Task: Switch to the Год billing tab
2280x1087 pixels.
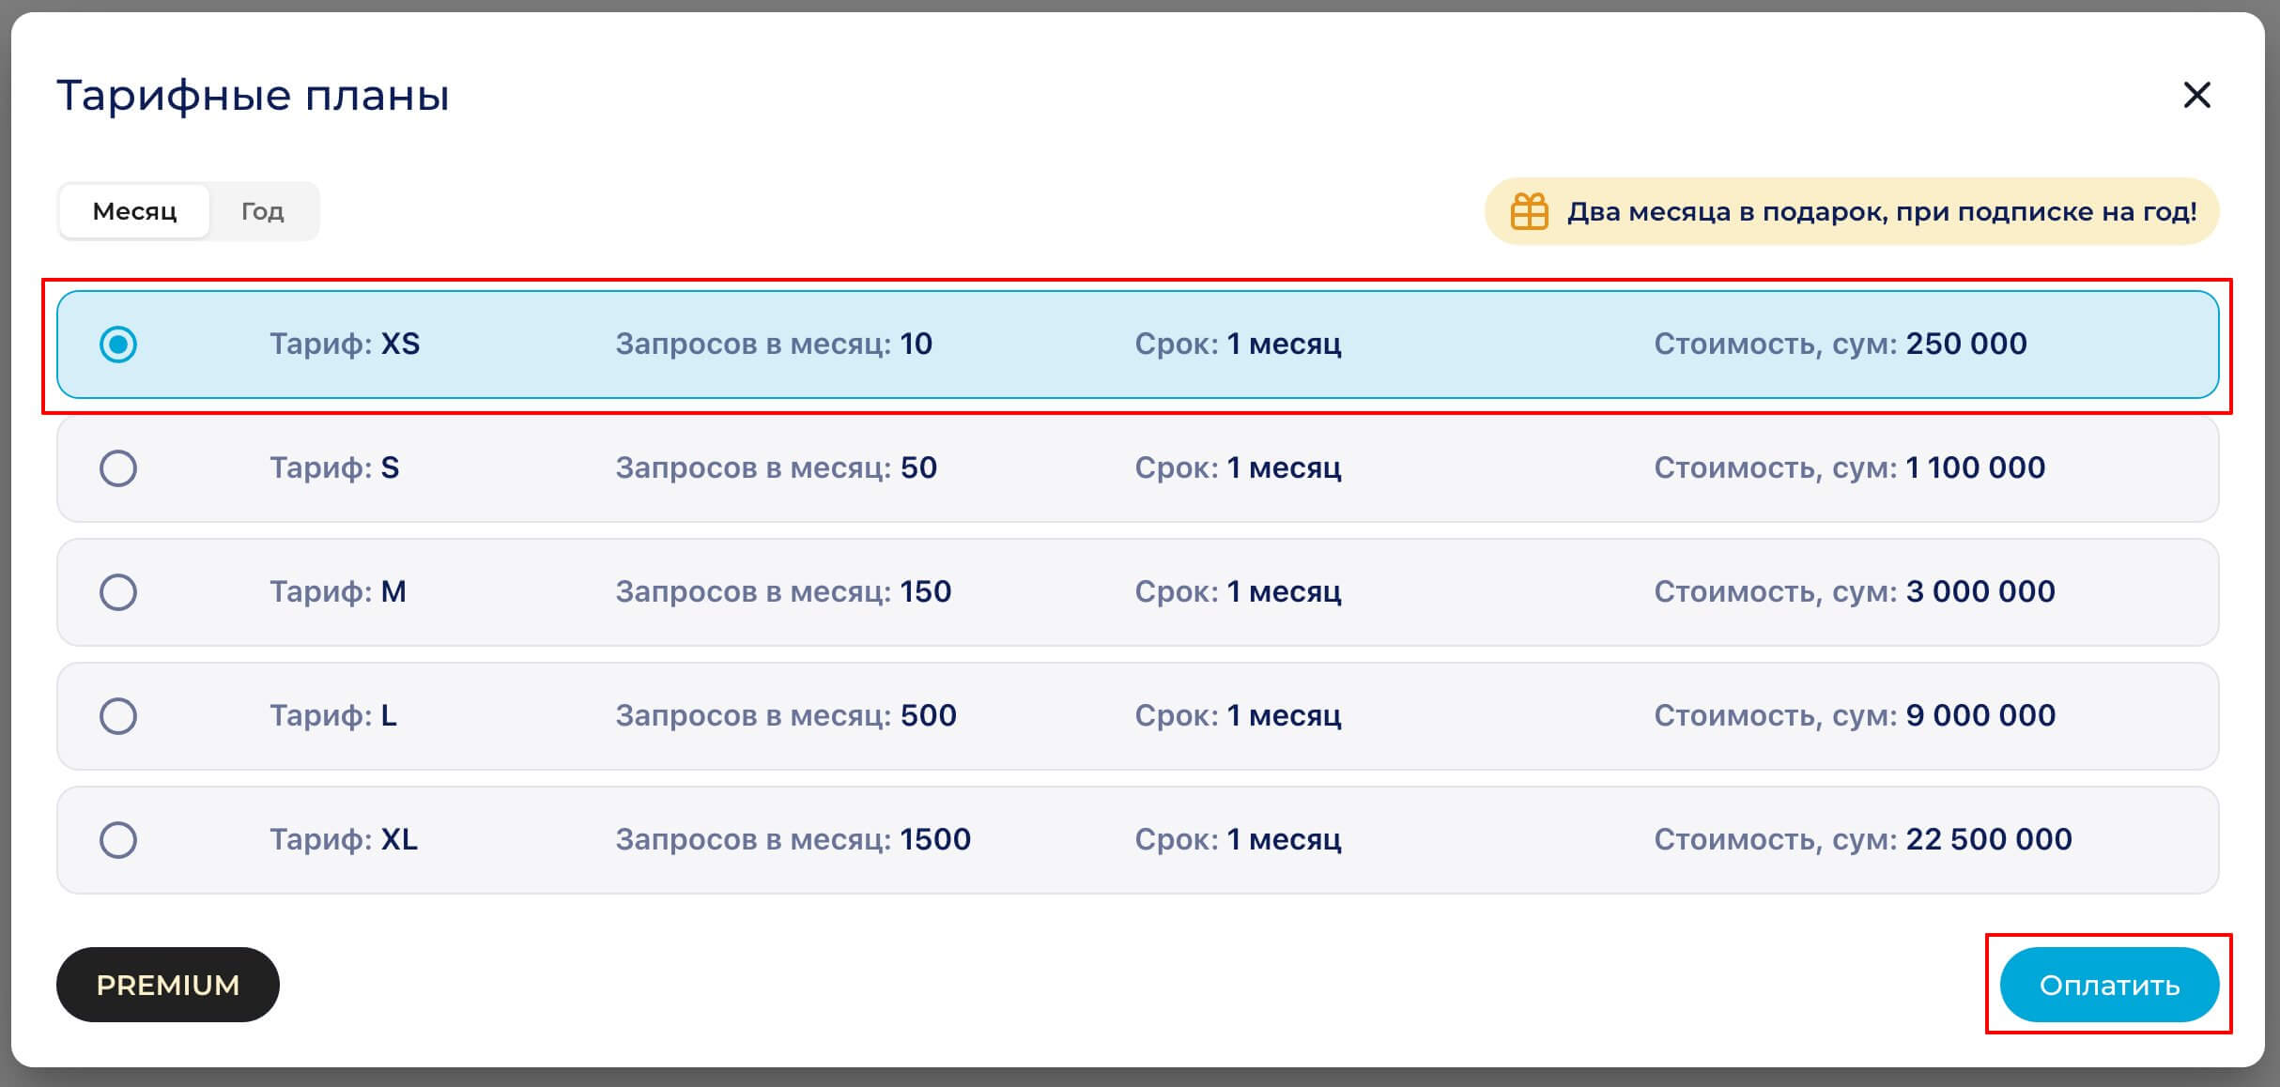Action: click(263, 211)
